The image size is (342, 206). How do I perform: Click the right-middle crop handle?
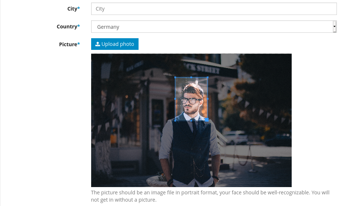(x=208, y=99)
